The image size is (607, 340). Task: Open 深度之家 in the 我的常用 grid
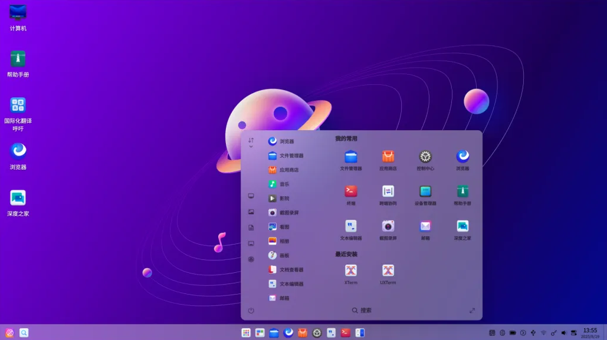(462, 230)
